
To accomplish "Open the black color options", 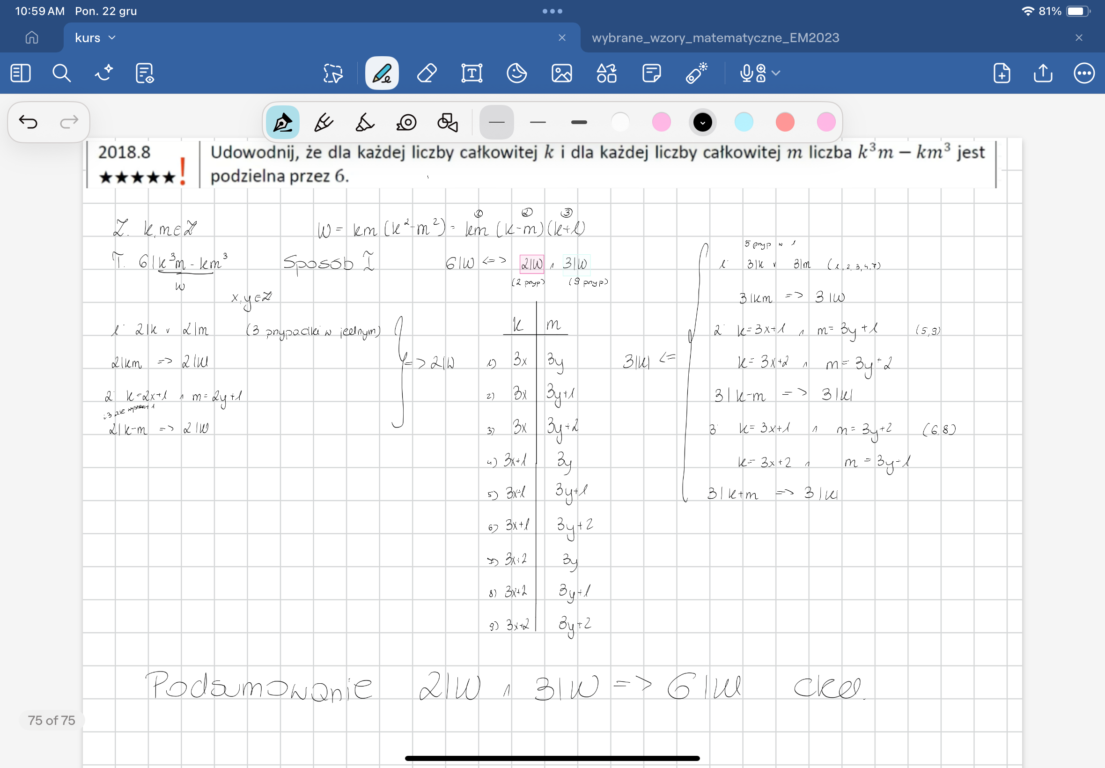I will click(702, 122).
